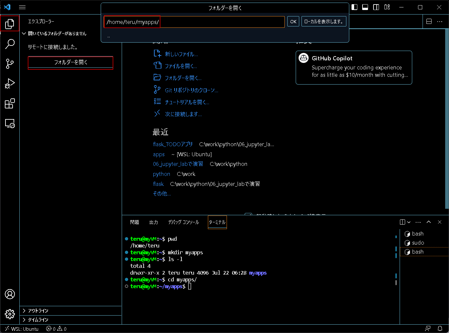Expand the タイムライン section
This screenshot has width=449, height=333.
pyautogui.click(x=70, y=320)
